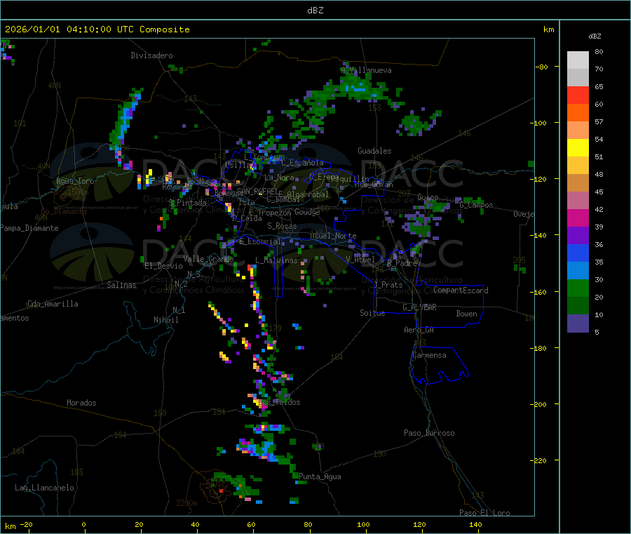Image resolution: width=631 pixels, height=534 pixels.
Task: Click the -140 km y-axis tick
Action: (x=540, y=235)
